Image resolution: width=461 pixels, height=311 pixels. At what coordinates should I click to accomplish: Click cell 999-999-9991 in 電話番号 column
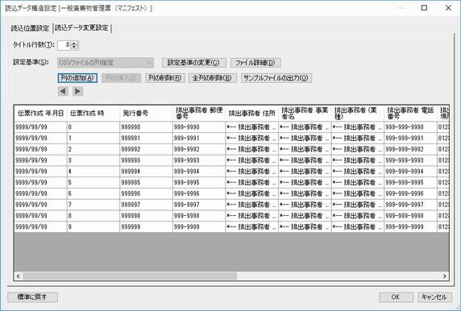(x=410, y=138)
